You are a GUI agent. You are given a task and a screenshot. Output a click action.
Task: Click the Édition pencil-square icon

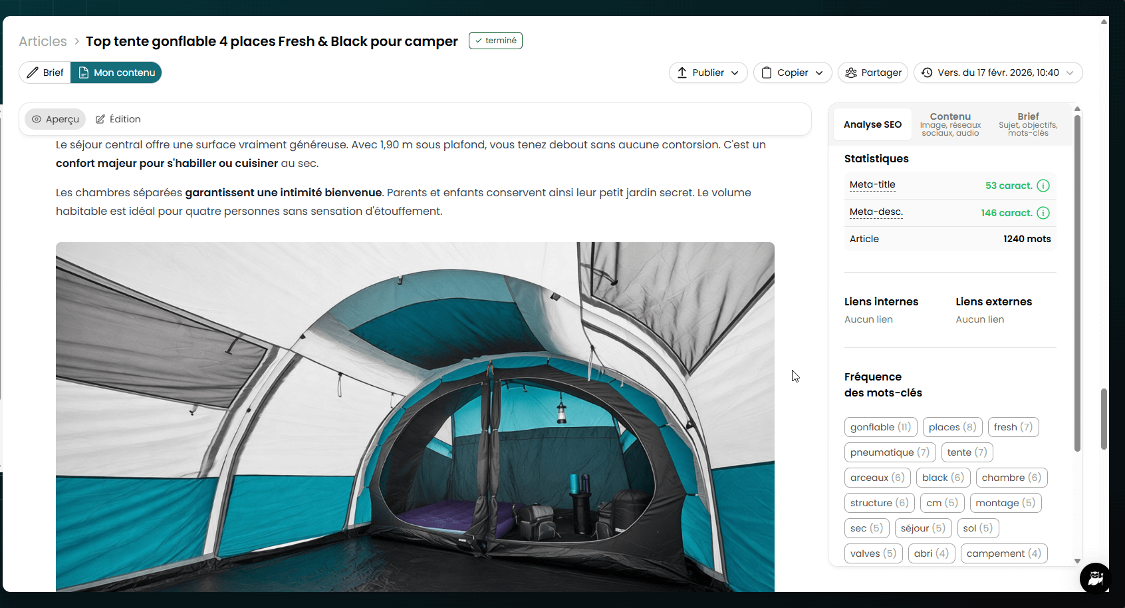pyautogui.click(x=100, y=119)
